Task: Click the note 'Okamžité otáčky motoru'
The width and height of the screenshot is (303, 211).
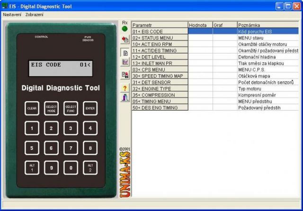Action: point(262,44)
